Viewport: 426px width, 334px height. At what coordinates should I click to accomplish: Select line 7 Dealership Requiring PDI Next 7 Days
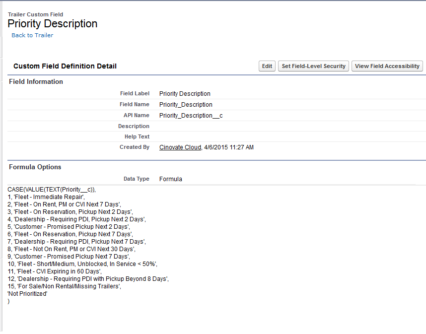click(76, 242)
